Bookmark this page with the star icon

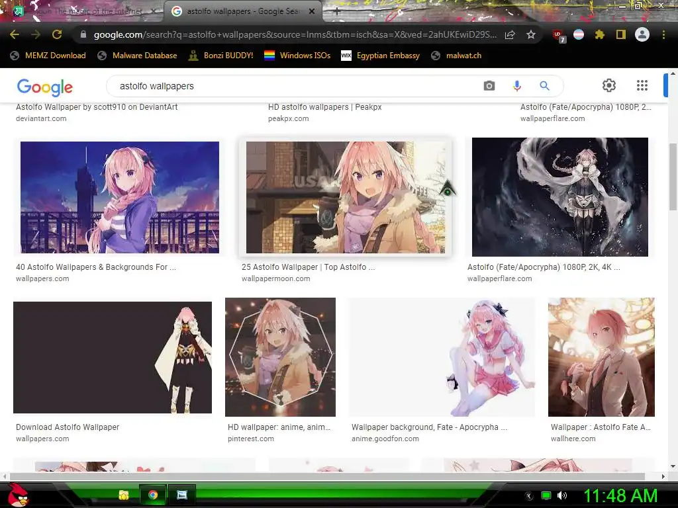[x=531, y=34]
